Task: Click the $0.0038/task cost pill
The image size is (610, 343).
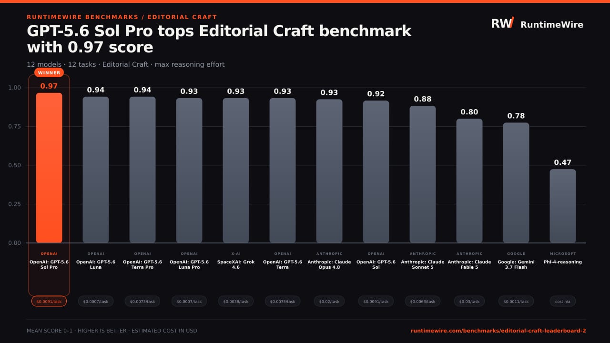Action: [x=236, y=301]
